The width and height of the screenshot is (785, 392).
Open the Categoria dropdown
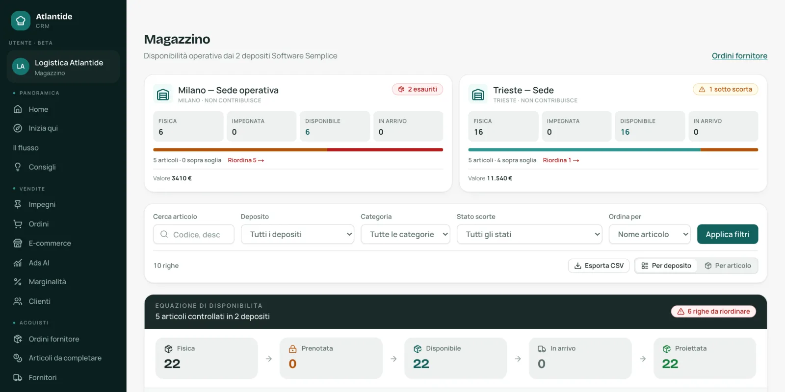405,234
